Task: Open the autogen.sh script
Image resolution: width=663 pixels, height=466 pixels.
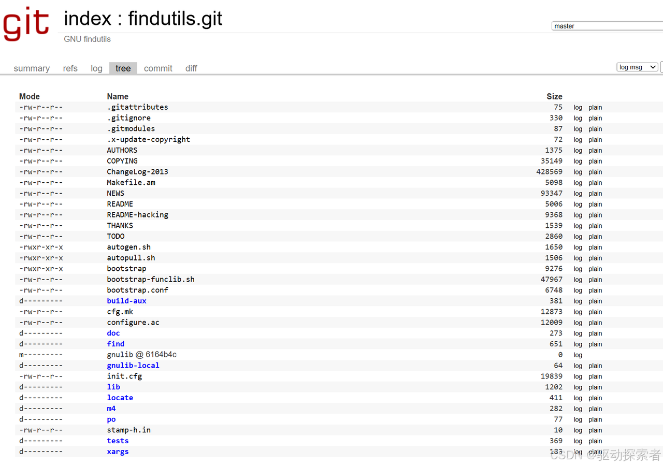Action: click(129, 247)
